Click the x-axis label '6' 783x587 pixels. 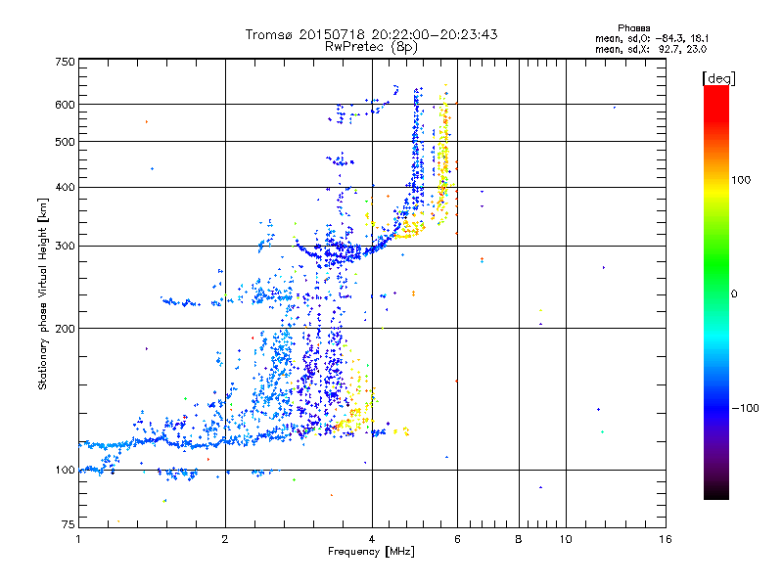point(457,539)
